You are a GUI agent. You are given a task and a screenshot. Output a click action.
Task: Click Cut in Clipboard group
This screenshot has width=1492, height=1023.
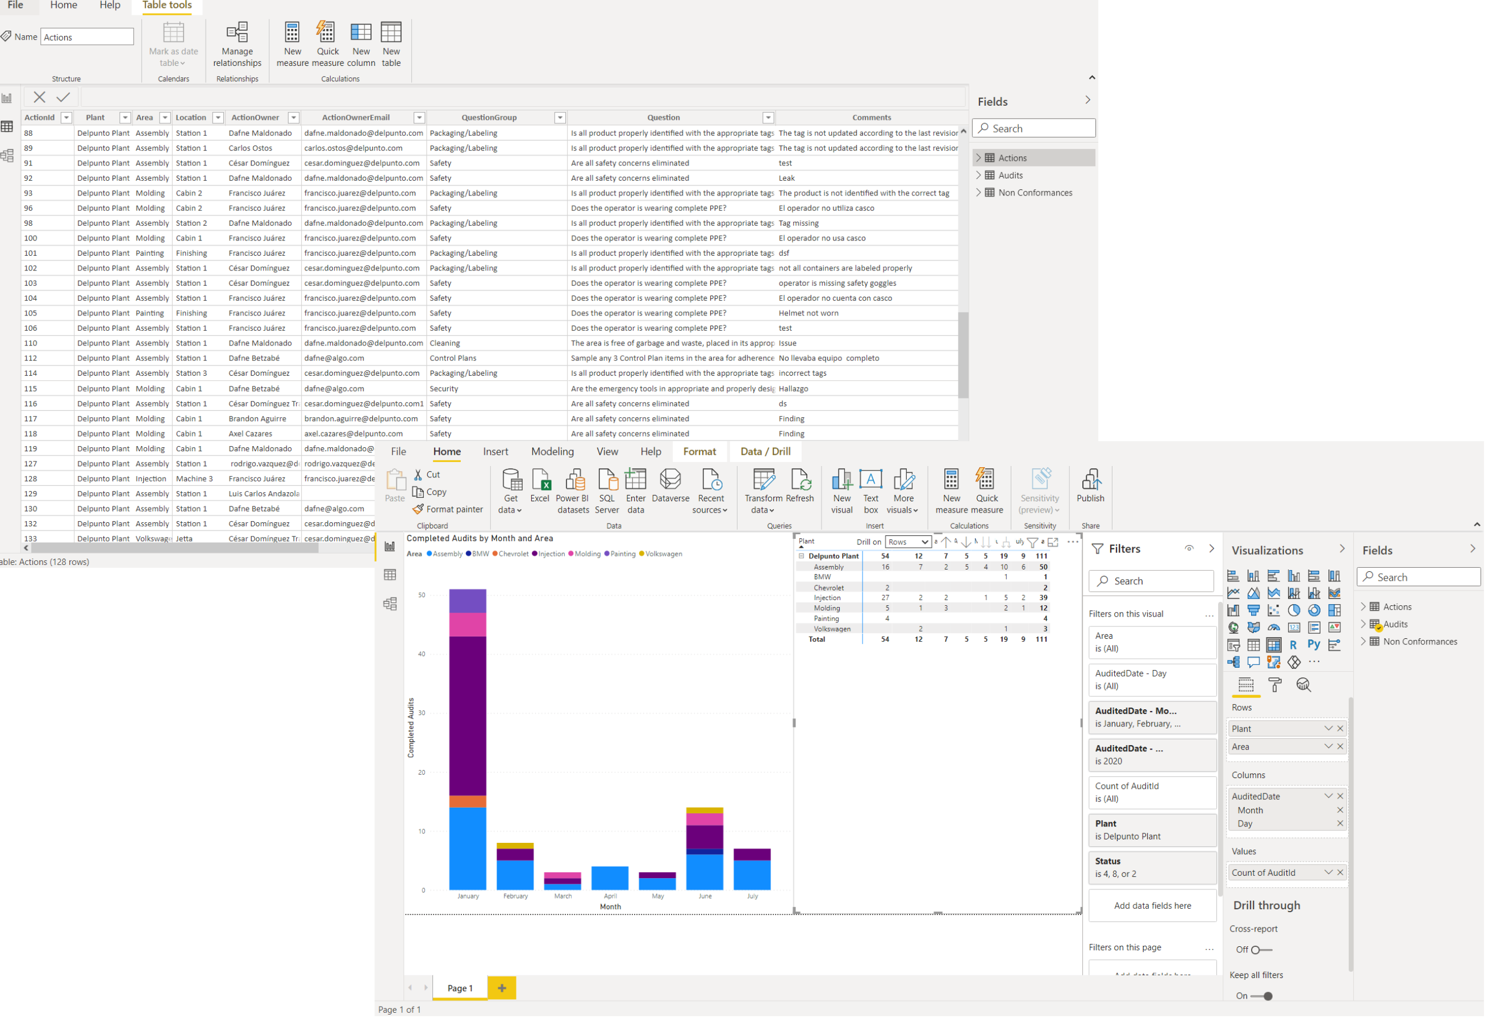click(428, 475)
